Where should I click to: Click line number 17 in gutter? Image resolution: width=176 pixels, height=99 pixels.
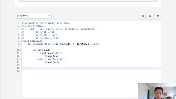coord(18,71)
